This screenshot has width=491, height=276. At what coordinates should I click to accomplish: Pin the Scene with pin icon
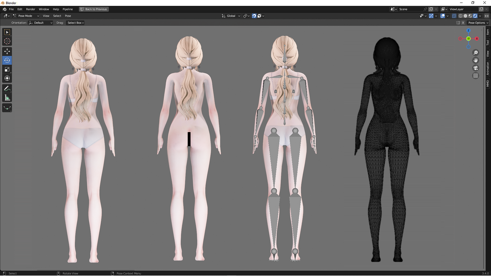425,9
